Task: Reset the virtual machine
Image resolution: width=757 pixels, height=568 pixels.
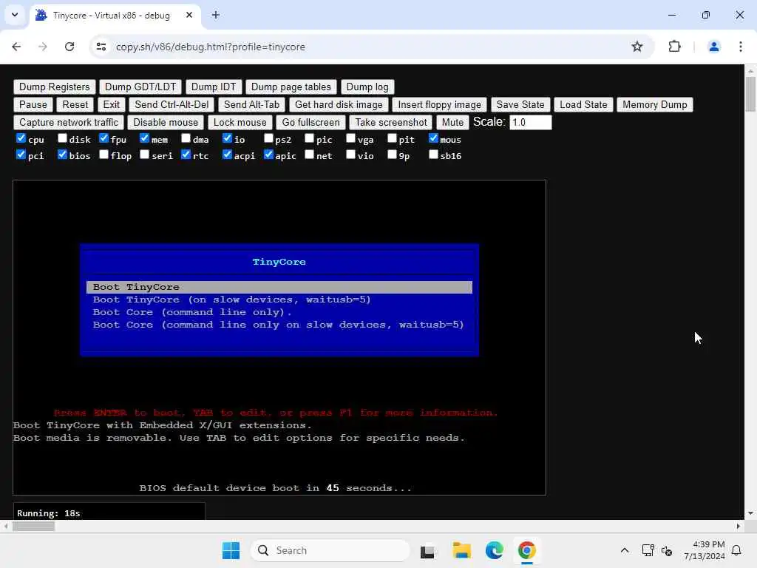Action: click(75, 105)
